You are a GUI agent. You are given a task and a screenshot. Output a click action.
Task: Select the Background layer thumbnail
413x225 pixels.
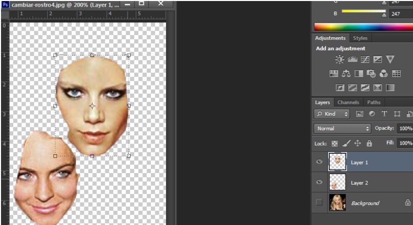[337, 203]
